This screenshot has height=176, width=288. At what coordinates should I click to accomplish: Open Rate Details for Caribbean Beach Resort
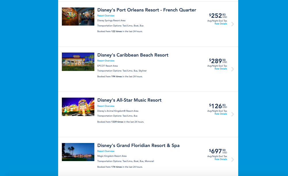[x=221, y=69]
